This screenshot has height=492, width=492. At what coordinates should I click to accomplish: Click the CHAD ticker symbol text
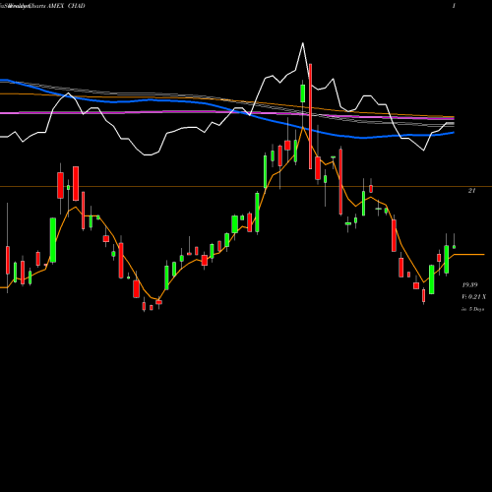[76, 6]
